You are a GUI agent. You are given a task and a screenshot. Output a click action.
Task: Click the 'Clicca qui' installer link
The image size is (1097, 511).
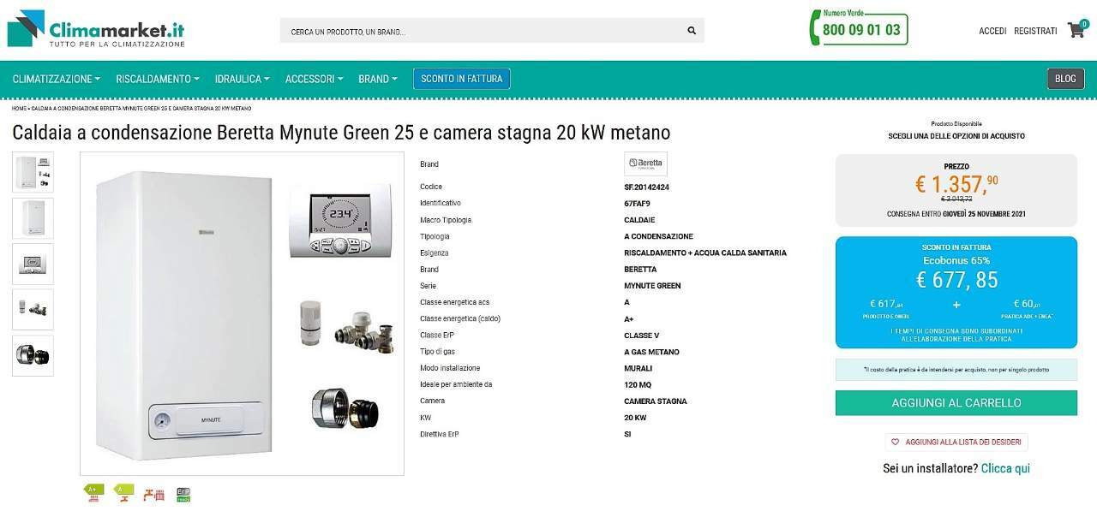1005,468
